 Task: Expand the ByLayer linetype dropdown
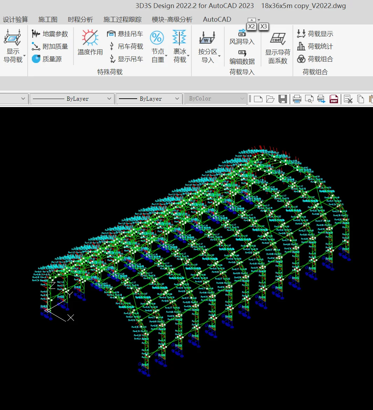coord(109,99)
